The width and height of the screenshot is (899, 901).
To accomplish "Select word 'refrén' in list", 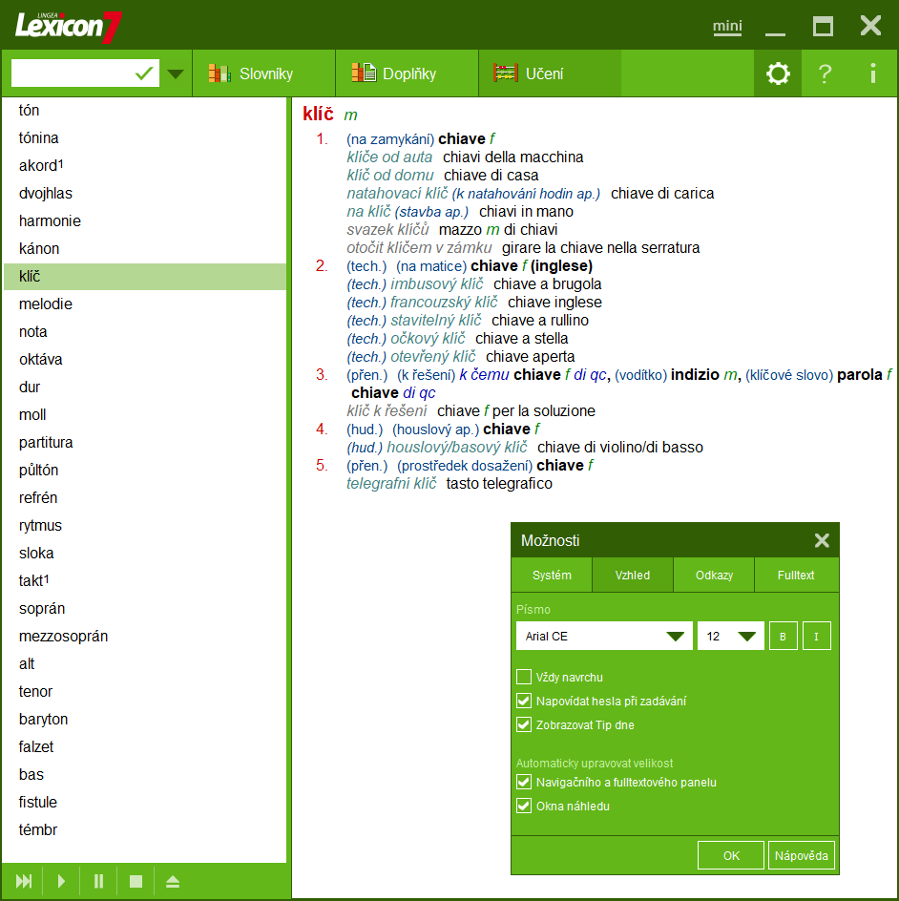I will [145, 497].
